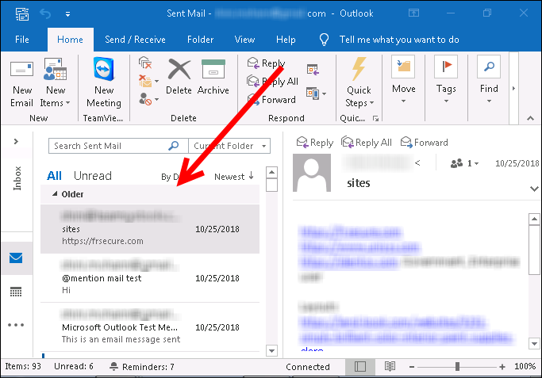Select the 'sites' email

point(150,229)
